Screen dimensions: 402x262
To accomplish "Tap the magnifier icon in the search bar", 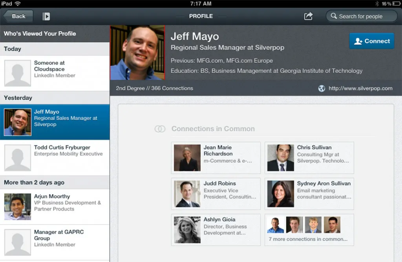I will pos(334,16).
